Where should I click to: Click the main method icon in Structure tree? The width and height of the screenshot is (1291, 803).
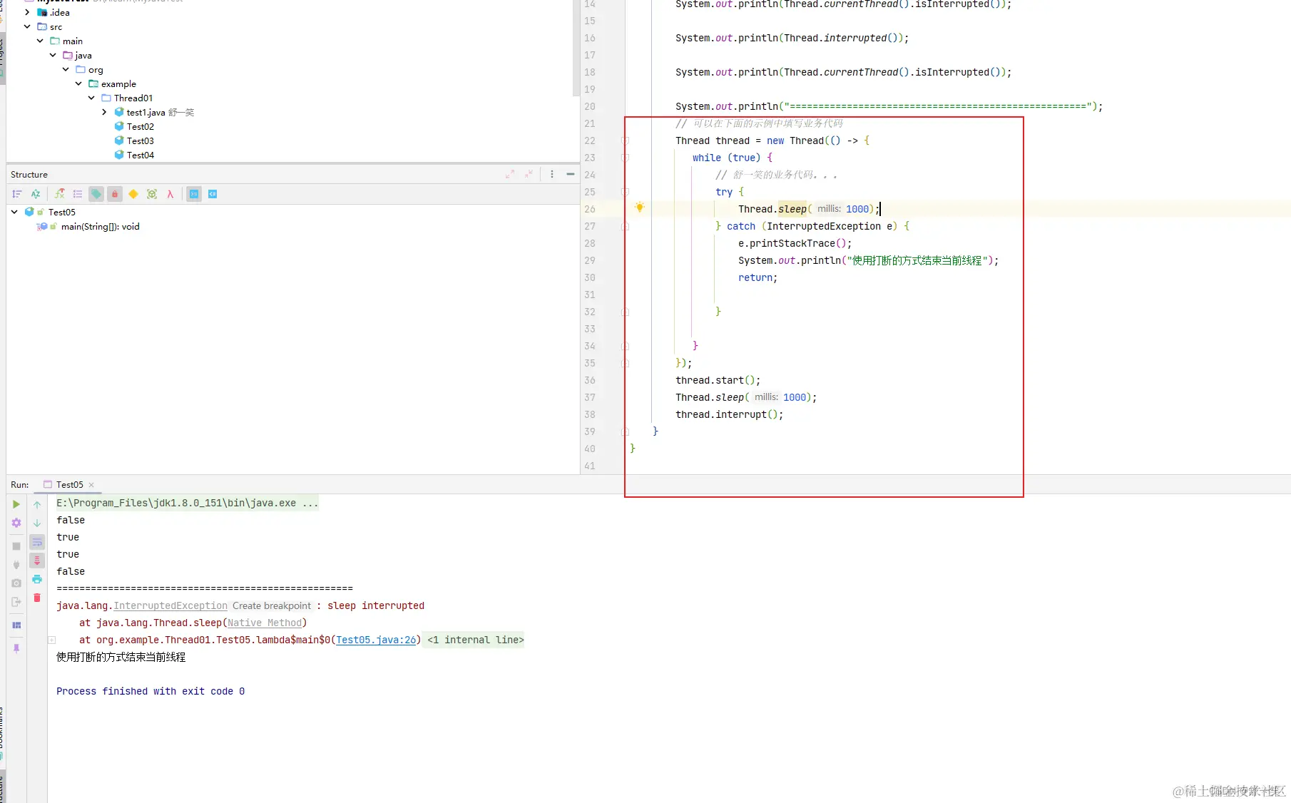click(x=41, y=227)
